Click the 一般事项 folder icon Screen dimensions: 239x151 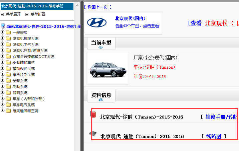tap(8, 32)
